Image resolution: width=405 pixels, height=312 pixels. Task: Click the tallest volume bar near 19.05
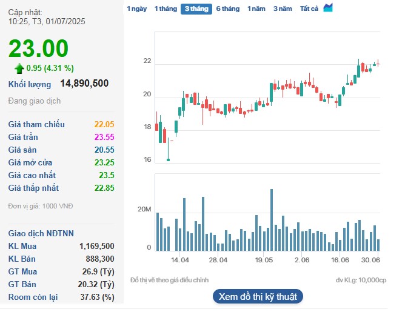coord(271,219)
